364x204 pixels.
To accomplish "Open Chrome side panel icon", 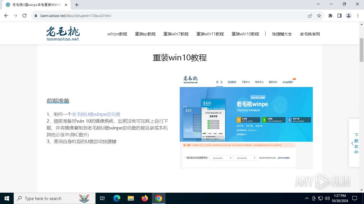I will point(340,16).
